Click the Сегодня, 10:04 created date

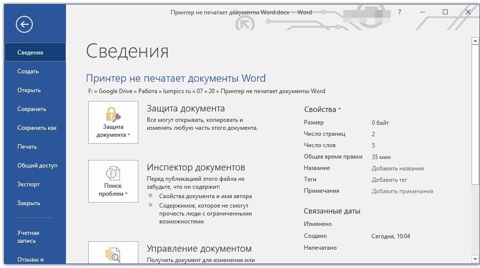(391, 236)
